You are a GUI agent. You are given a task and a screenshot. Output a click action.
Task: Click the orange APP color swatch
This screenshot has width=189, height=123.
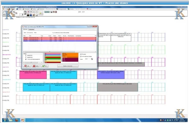click(x=70, y=55)
